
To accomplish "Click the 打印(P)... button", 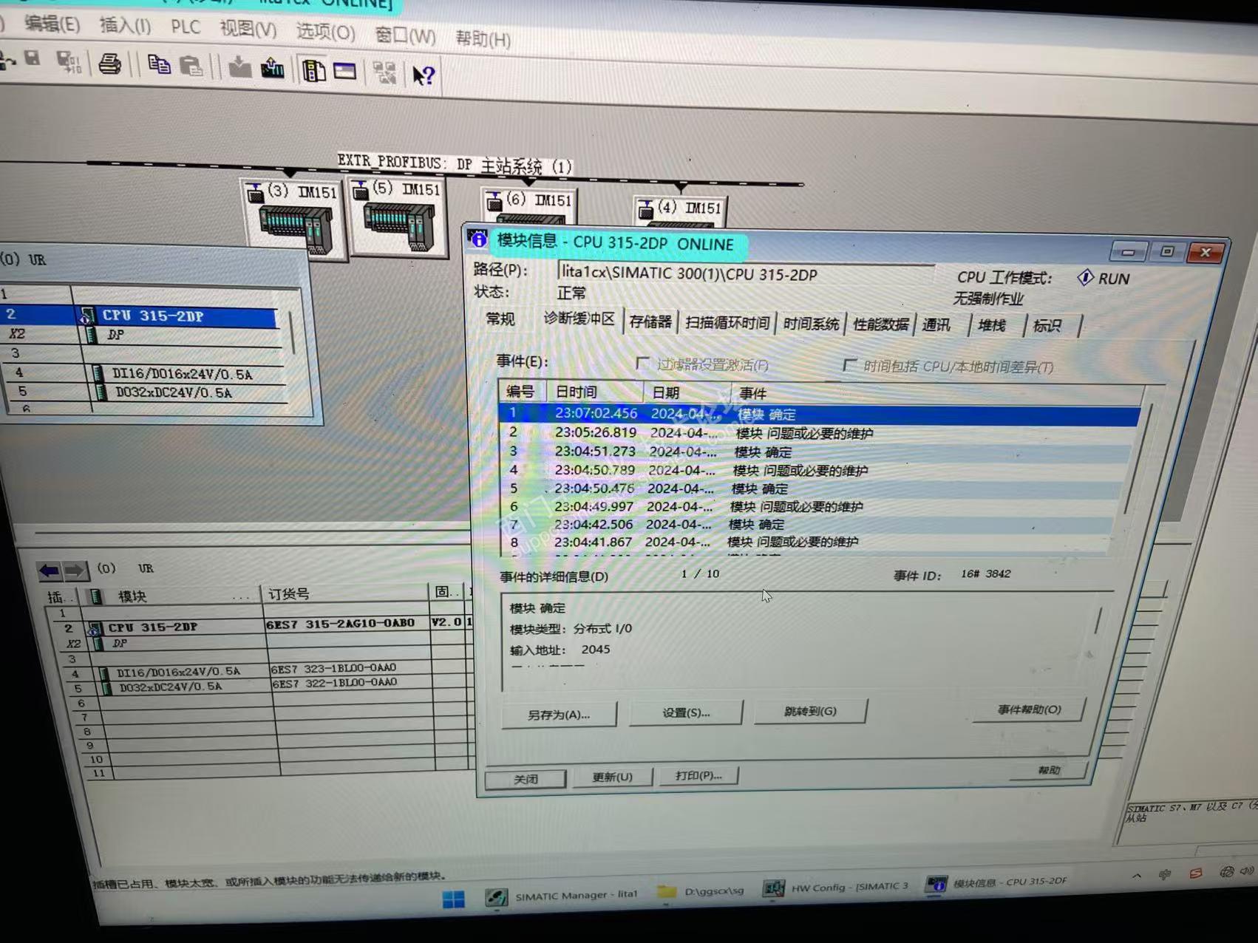I will point(698,775).
